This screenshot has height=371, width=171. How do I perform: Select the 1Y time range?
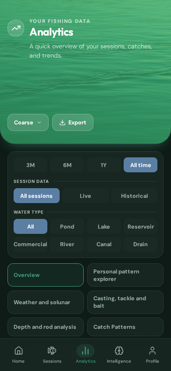click(104, 165)
